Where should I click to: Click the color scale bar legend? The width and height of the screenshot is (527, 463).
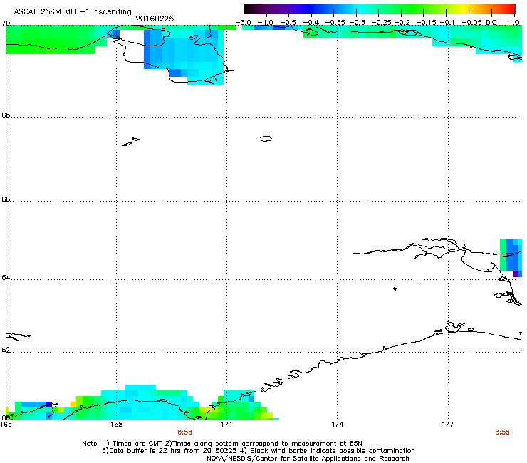(380, 9)
